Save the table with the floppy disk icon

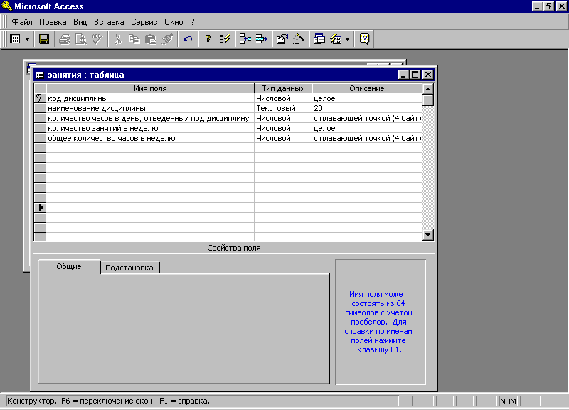point(44,39)
